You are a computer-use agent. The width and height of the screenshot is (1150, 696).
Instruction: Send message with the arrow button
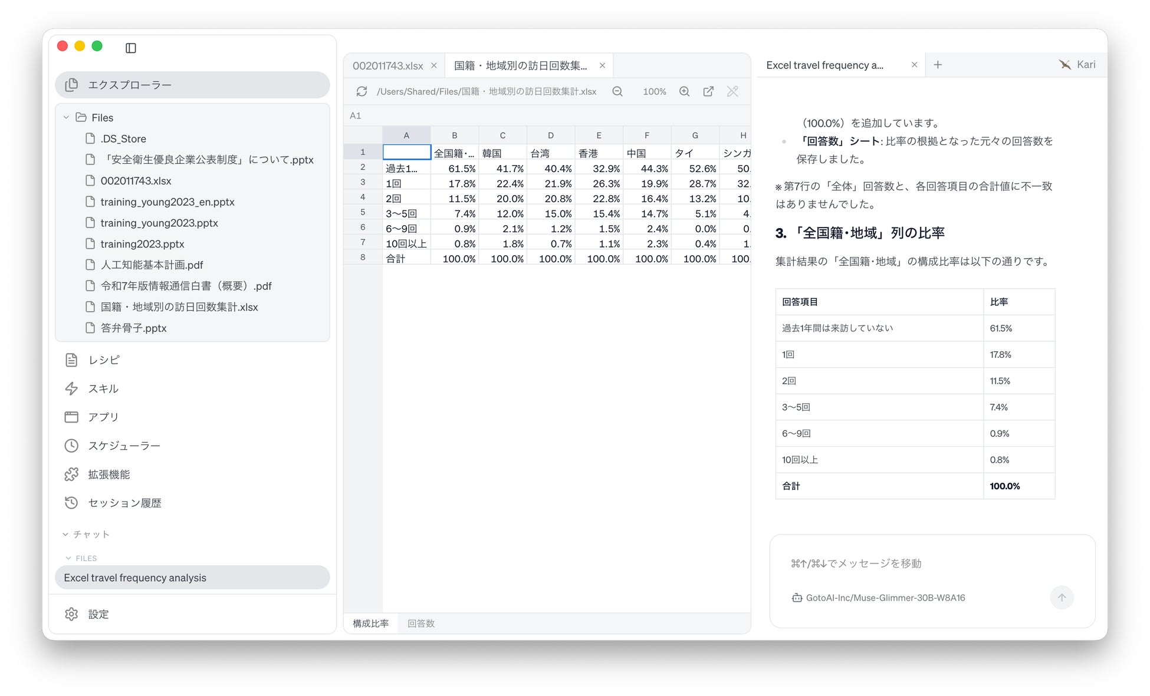pyautogui.click(x=1062, y=598)
